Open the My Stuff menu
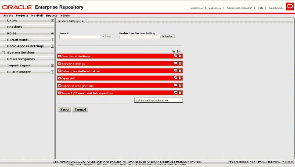Screen dimensions: 295x167 click(x=37, y=16)
